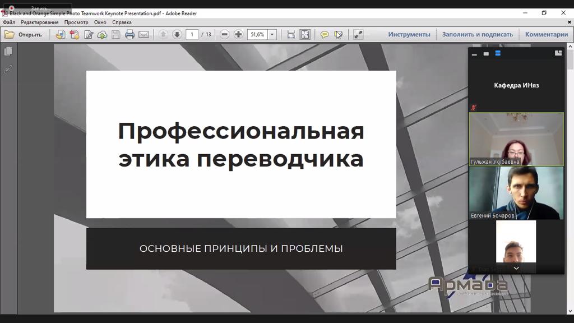
Task: Open the Файл menu
Action: pyautogui.click(x=9, y=22)
